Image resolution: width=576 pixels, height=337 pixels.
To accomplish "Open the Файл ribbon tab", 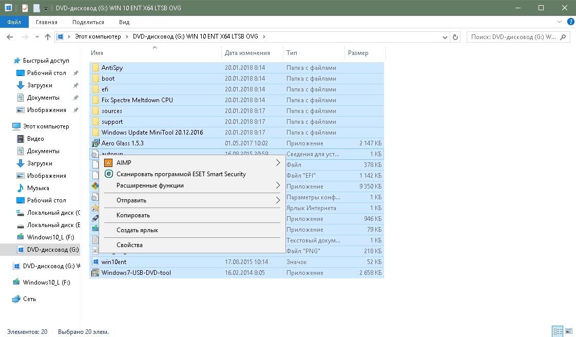I will pos(14,22).
